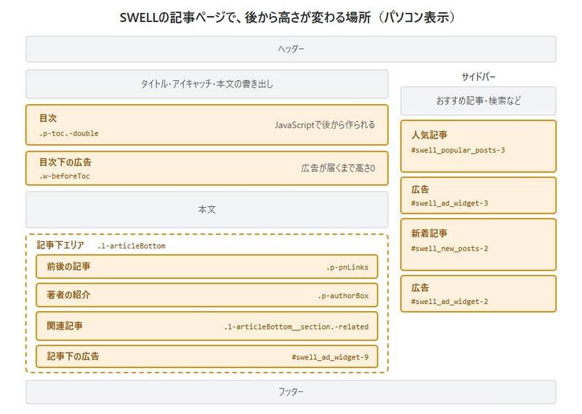Click the #swell_popular_posts-3 text
This screenshot has width=582, height=414.
tap(457, 150)
